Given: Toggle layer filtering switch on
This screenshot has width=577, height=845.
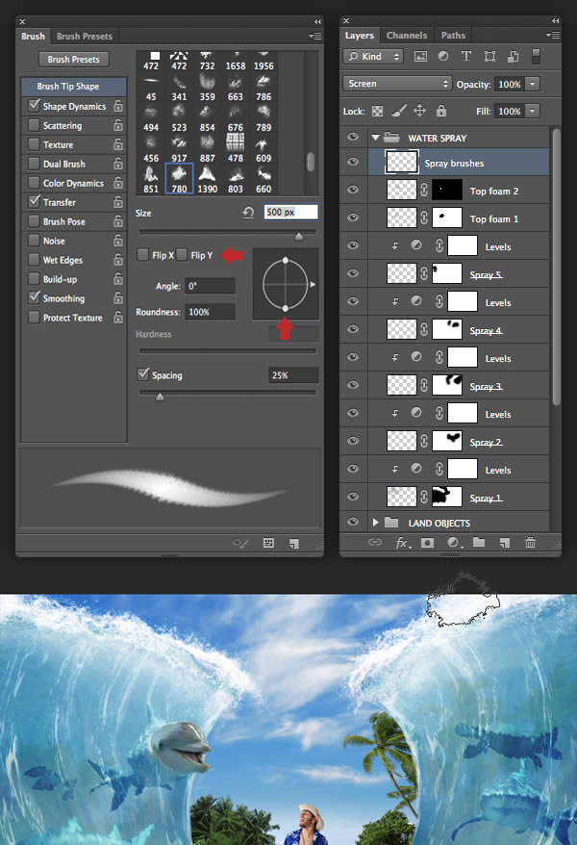Looking at the screenshot, I should click(536, 57).
